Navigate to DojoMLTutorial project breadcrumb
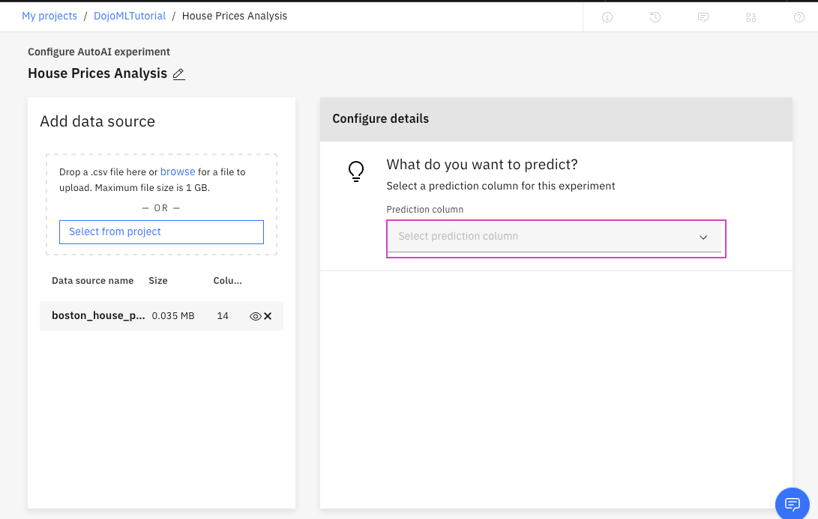 click(x=130, y=16)
